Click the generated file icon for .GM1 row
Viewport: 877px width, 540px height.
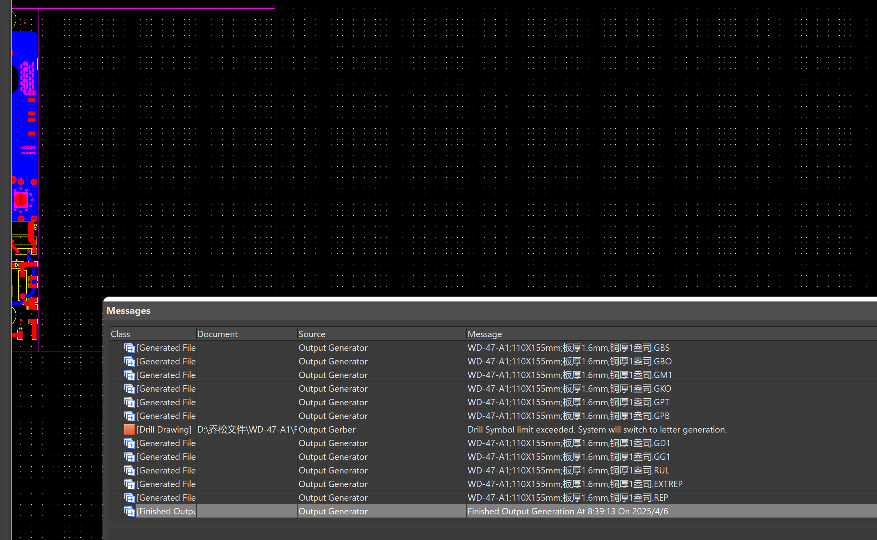tap(129, 375)
